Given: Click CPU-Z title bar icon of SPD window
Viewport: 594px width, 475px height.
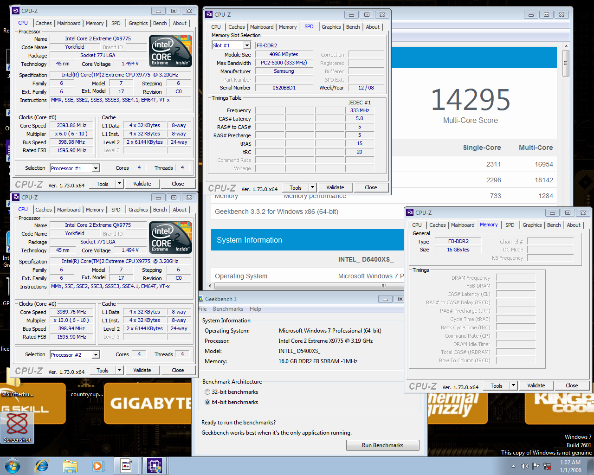Looking at the screenshot, I should 209,14.
